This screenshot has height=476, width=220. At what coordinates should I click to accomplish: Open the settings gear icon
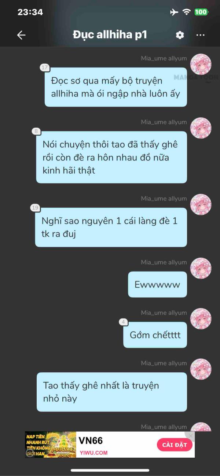[180, 35]
